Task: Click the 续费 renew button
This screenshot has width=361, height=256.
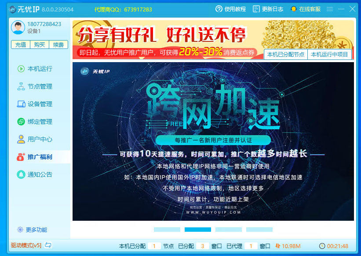Action: (58, 45)
